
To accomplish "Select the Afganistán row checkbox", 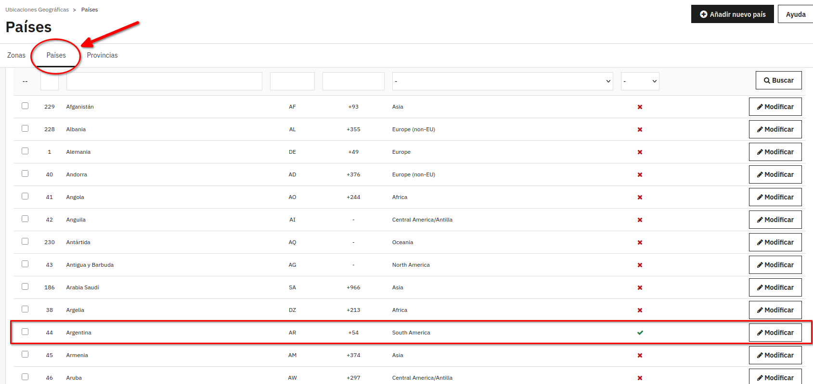I will (25, 106).
